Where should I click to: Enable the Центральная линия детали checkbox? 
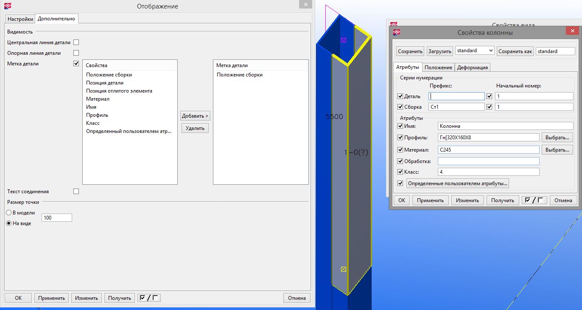tap(76, 42)
